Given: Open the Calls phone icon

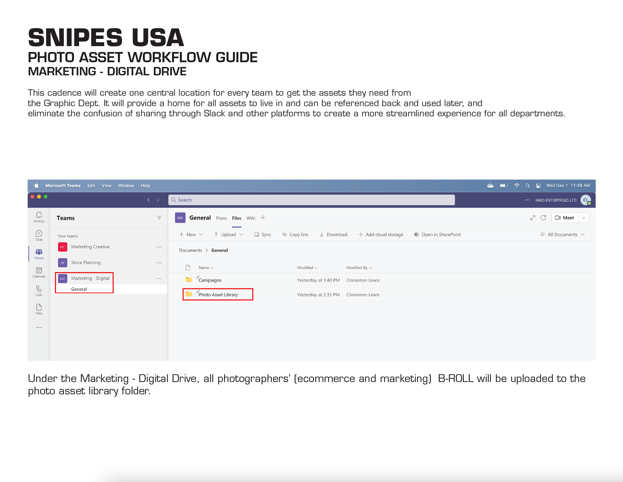Looking at the screenshot, I should point(39,291).
